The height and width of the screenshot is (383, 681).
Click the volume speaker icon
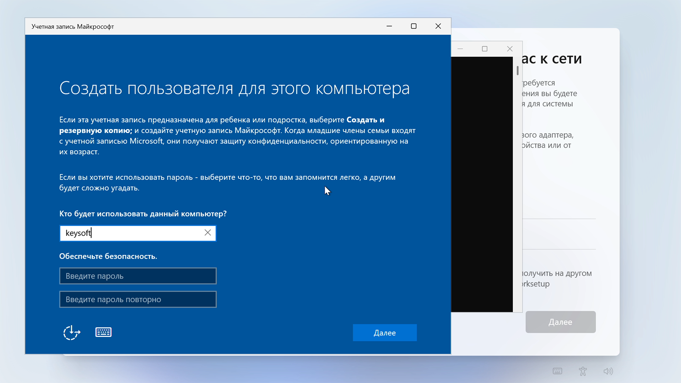608,371
